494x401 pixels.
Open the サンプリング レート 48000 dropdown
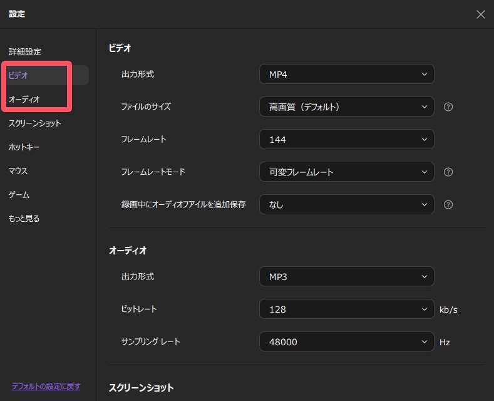pos(346,341)
